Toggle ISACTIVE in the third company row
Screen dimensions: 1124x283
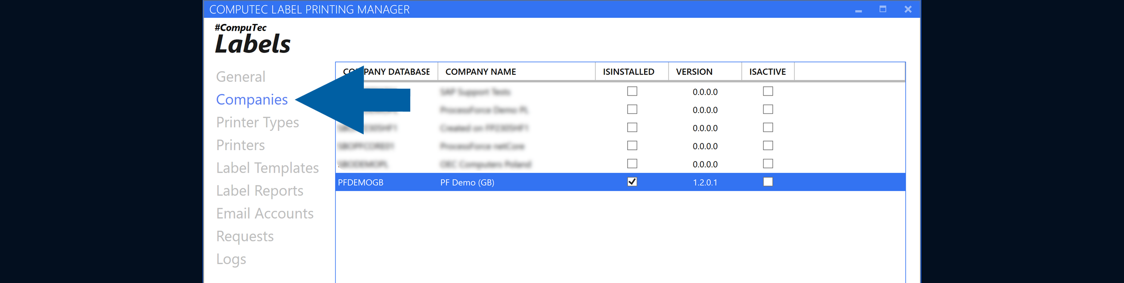(x=768, y=127)
